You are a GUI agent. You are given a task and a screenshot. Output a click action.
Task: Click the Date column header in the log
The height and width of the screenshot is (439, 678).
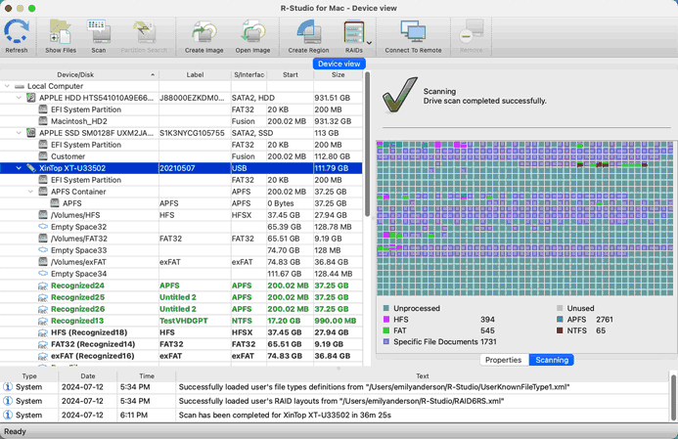pos(88,375)
